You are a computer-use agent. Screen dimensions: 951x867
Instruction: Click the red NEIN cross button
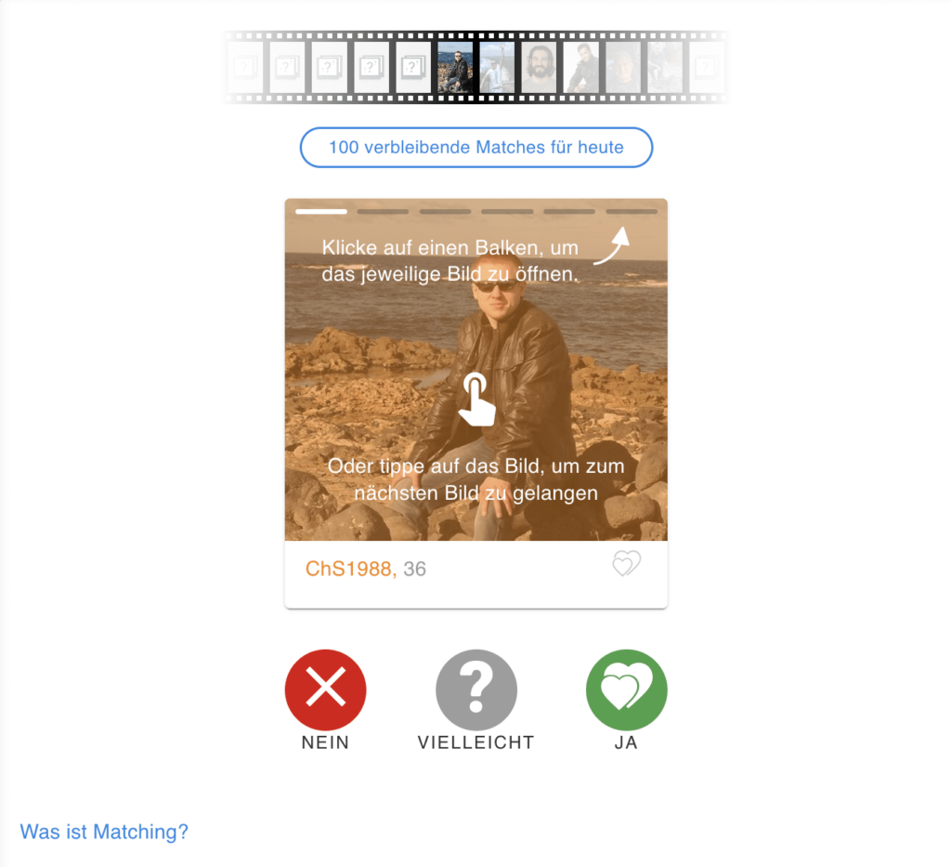click(x=325, y=690)
